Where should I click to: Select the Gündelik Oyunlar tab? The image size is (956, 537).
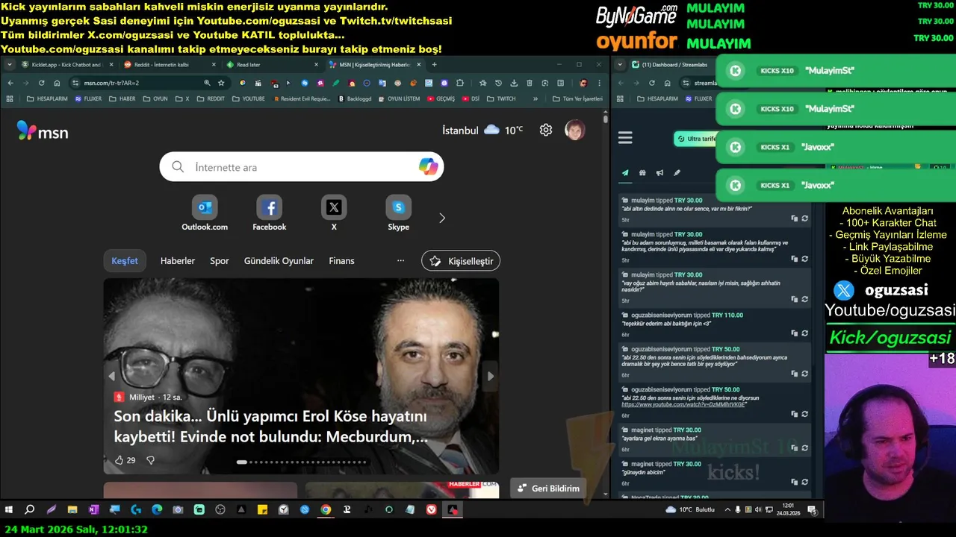(x=279, y=261)
